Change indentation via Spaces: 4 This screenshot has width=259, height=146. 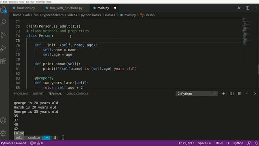click(204, 143)
